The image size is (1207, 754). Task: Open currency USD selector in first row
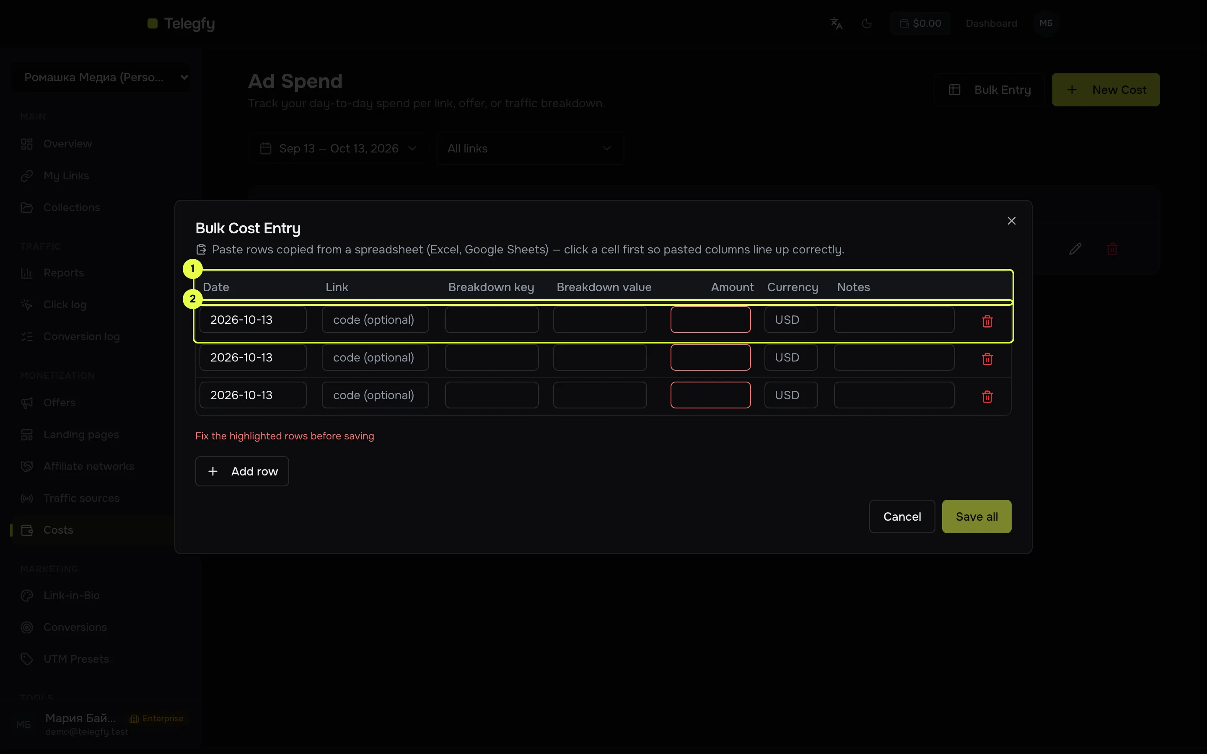pyautogui.click(x=791, y=320)
